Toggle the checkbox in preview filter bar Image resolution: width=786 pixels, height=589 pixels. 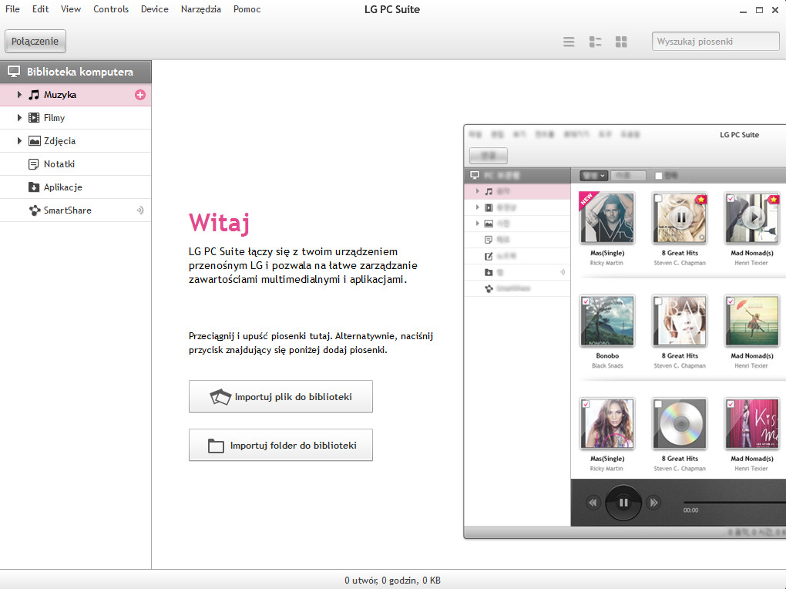659,176
